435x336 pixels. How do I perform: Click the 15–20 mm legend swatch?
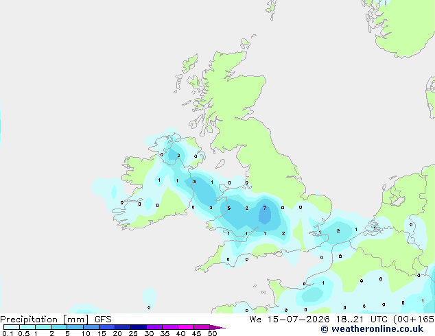107,327
